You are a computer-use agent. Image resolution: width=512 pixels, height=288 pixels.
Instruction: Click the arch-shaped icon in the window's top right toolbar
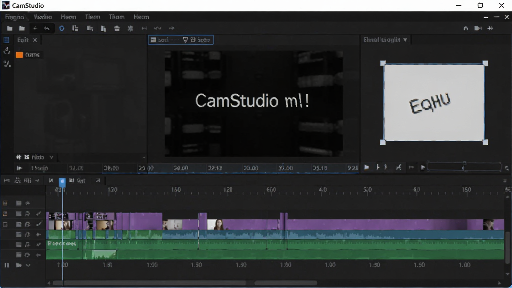pyautogui.click(x=466, y=28)
